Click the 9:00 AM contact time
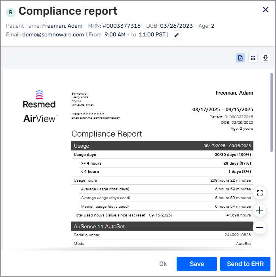Viewport: 276px width, 277px height. 115,35
